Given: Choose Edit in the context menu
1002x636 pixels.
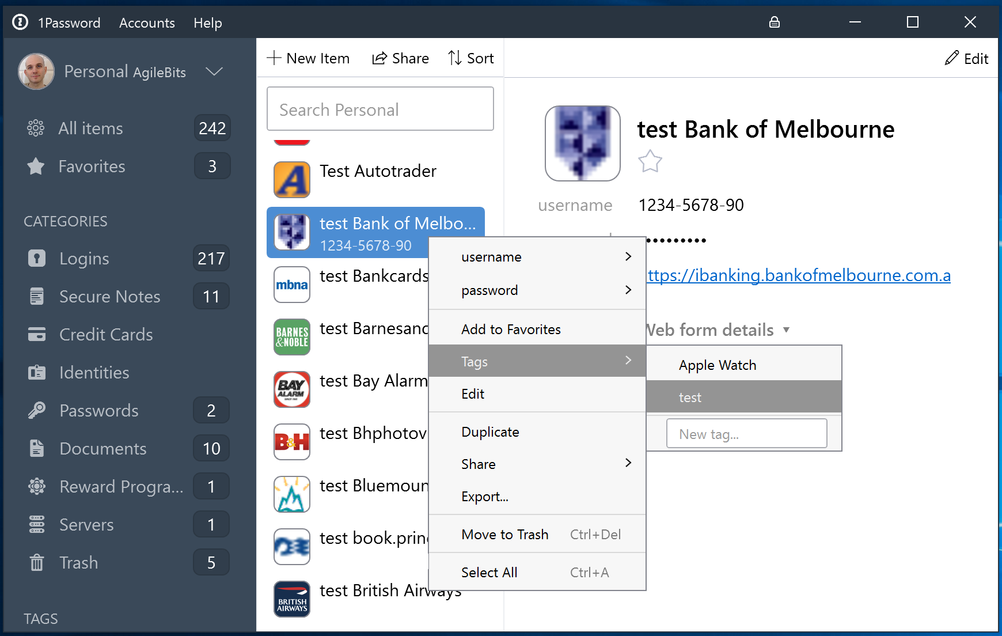Looking at the screenshot, I should point(537,393).
